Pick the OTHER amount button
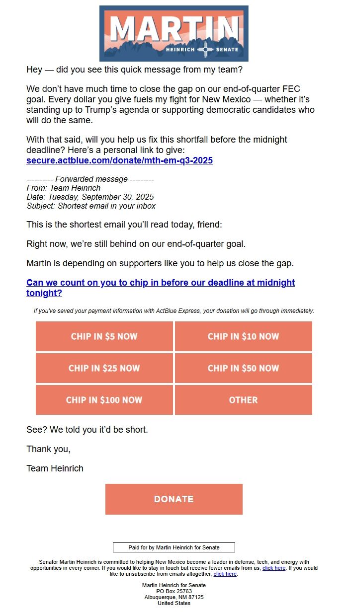Image resolution: width=348 pixels, height=612 pixels. (243, 400)
